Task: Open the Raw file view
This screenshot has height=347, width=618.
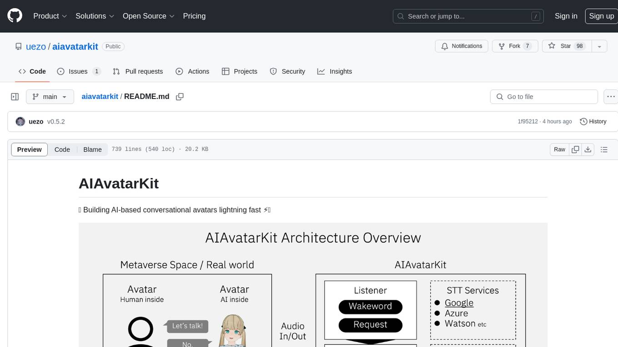Action: pyautogui.click(x=559, y=149)
